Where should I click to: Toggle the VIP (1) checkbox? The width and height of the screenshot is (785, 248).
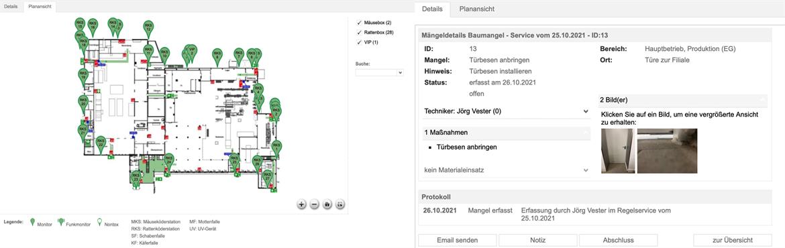pyautogui.click(x=358, y=42)
